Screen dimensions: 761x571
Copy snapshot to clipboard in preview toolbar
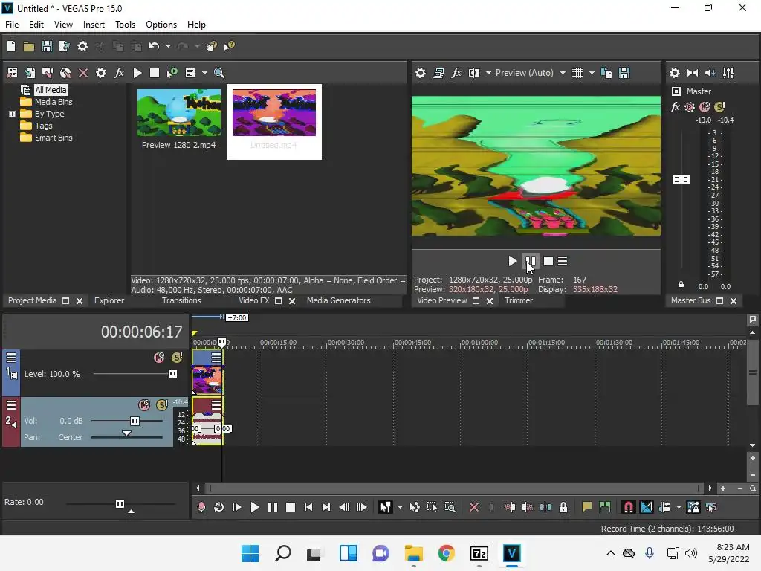(x=606, y=73)
